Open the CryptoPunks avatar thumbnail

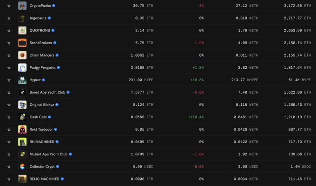point(22,6)
